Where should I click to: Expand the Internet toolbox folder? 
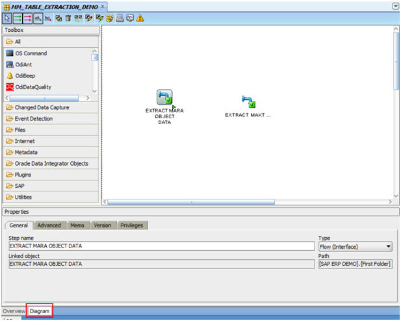pyautogui.click(x=51, y=141)
